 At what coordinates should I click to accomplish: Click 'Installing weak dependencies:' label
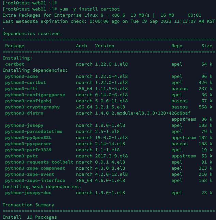tap(42, 187)
